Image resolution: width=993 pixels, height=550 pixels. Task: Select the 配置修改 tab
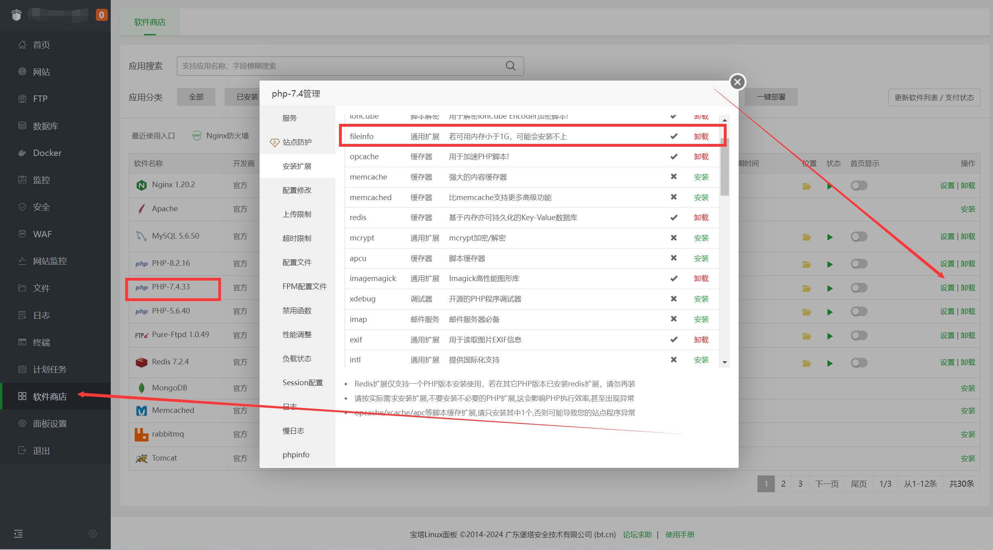point(297,190)
